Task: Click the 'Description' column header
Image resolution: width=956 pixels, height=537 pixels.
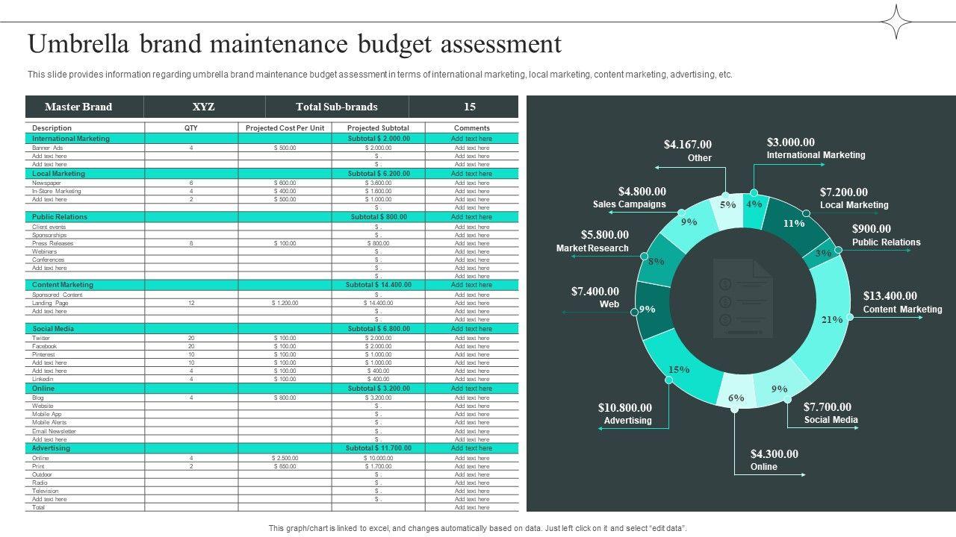Action: coord(52,128)
